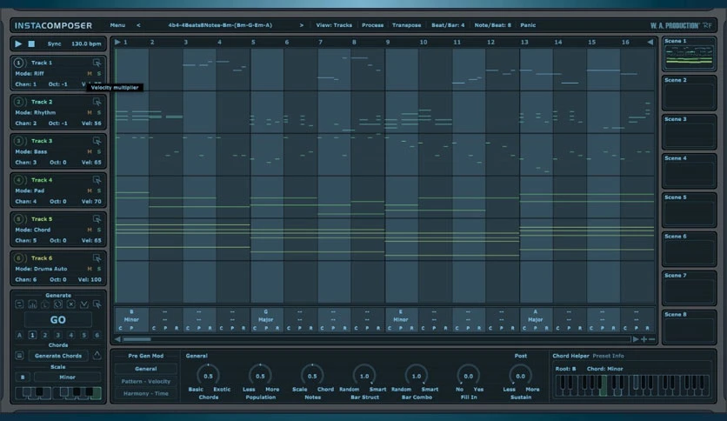Click the X clear icon in Generate
The width and height of the screenshot is (727, 421).
point(71,304)
